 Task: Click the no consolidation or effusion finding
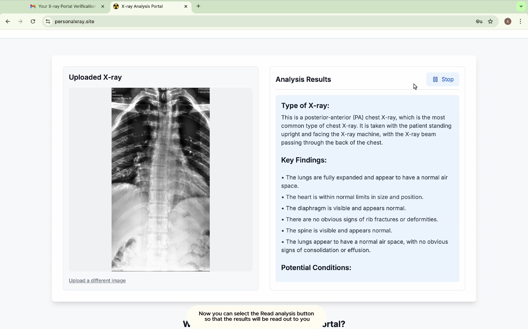364,246
